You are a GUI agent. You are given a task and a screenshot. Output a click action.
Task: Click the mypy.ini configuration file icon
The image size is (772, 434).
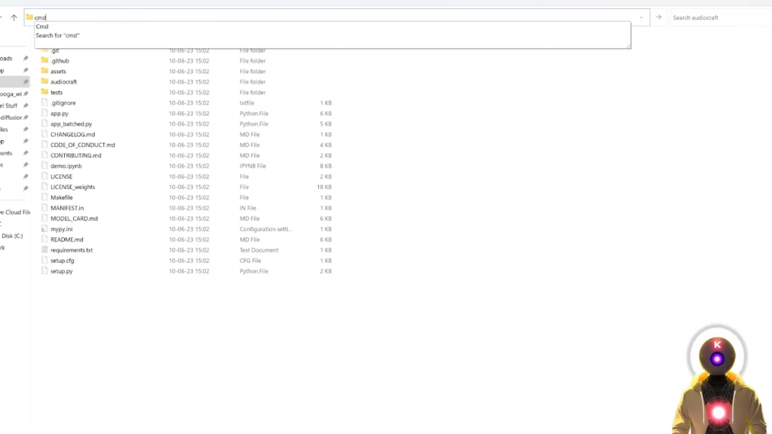pos(44,229)
